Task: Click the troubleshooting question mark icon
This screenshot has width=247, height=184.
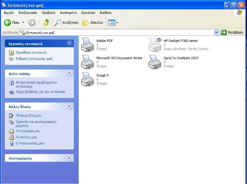Action: [11, 82]
